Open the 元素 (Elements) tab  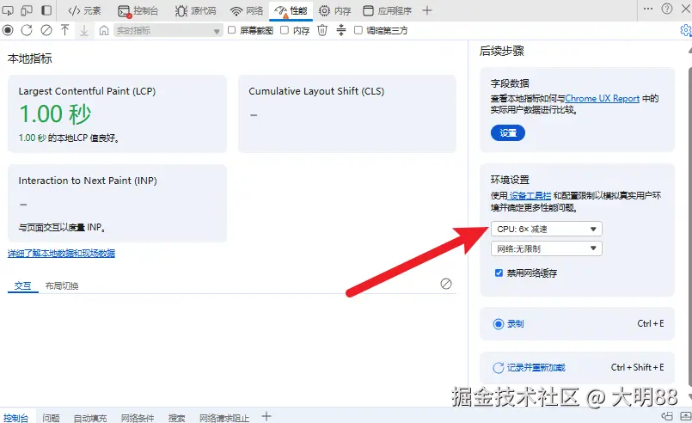[85, 10]
